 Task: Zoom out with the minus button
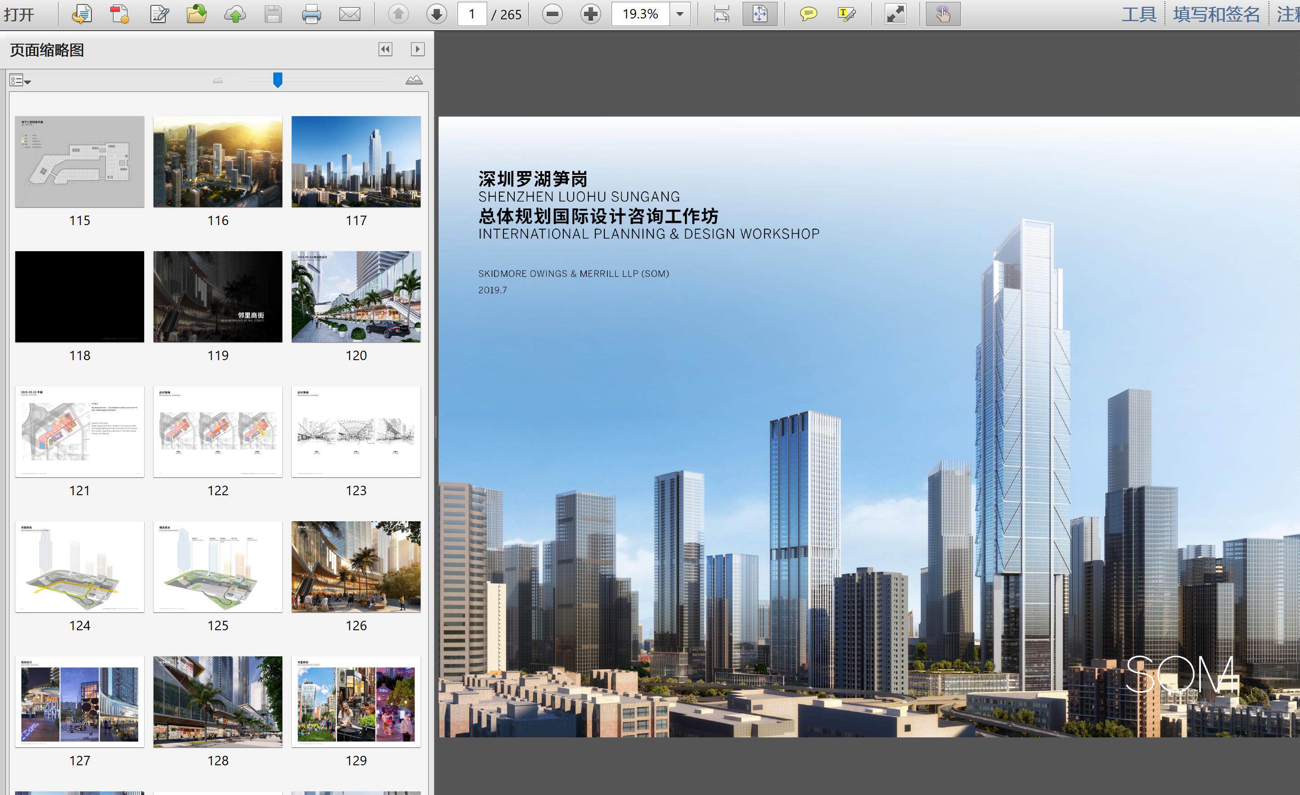(553, 14)
